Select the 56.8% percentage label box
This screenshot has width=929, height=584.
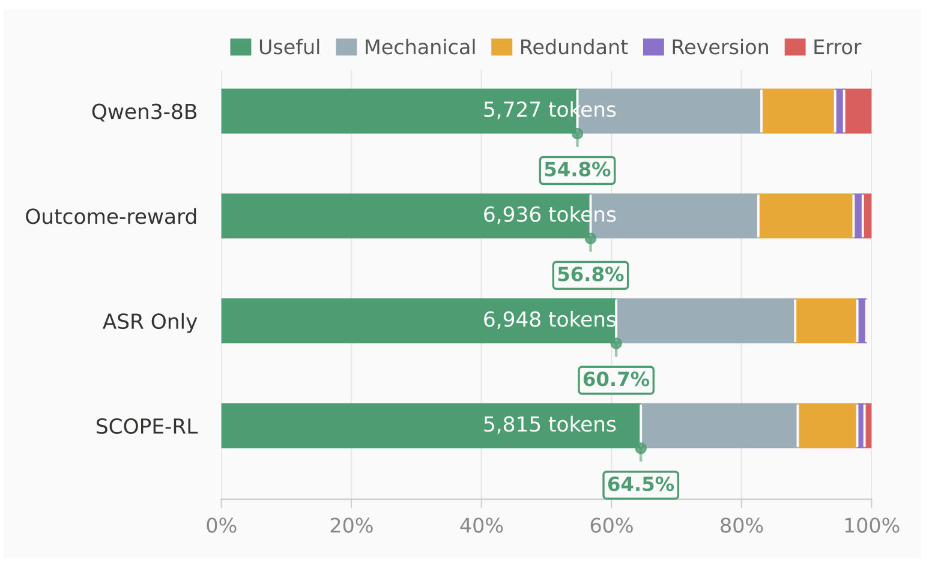(590, 275)
